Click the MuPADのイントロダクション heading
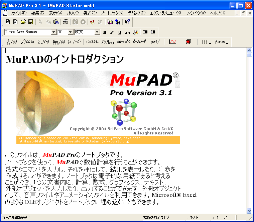This screenshot has height=222, width=254. [65, 59]
